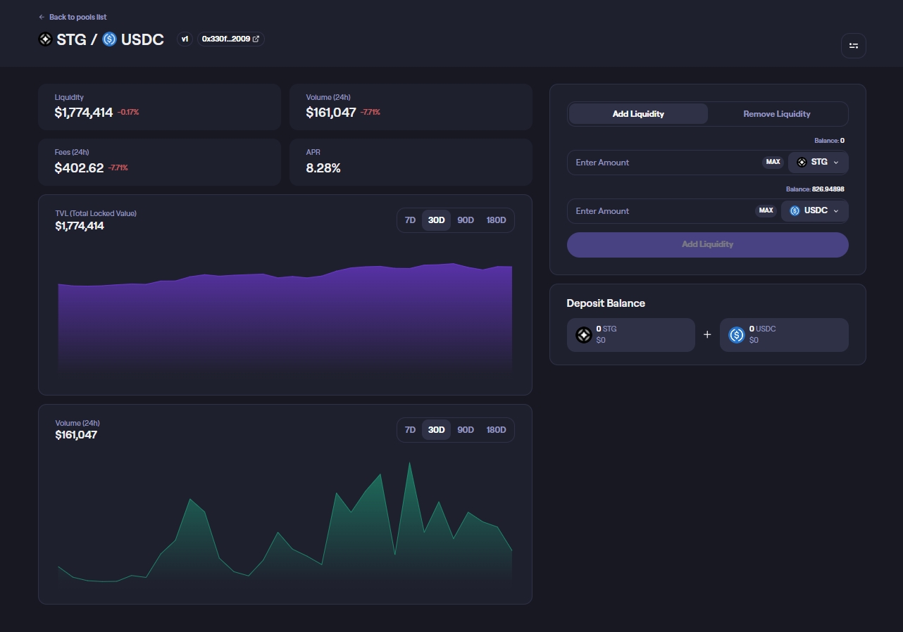Click USDC icon in Deposit Balance

(737, 335)
